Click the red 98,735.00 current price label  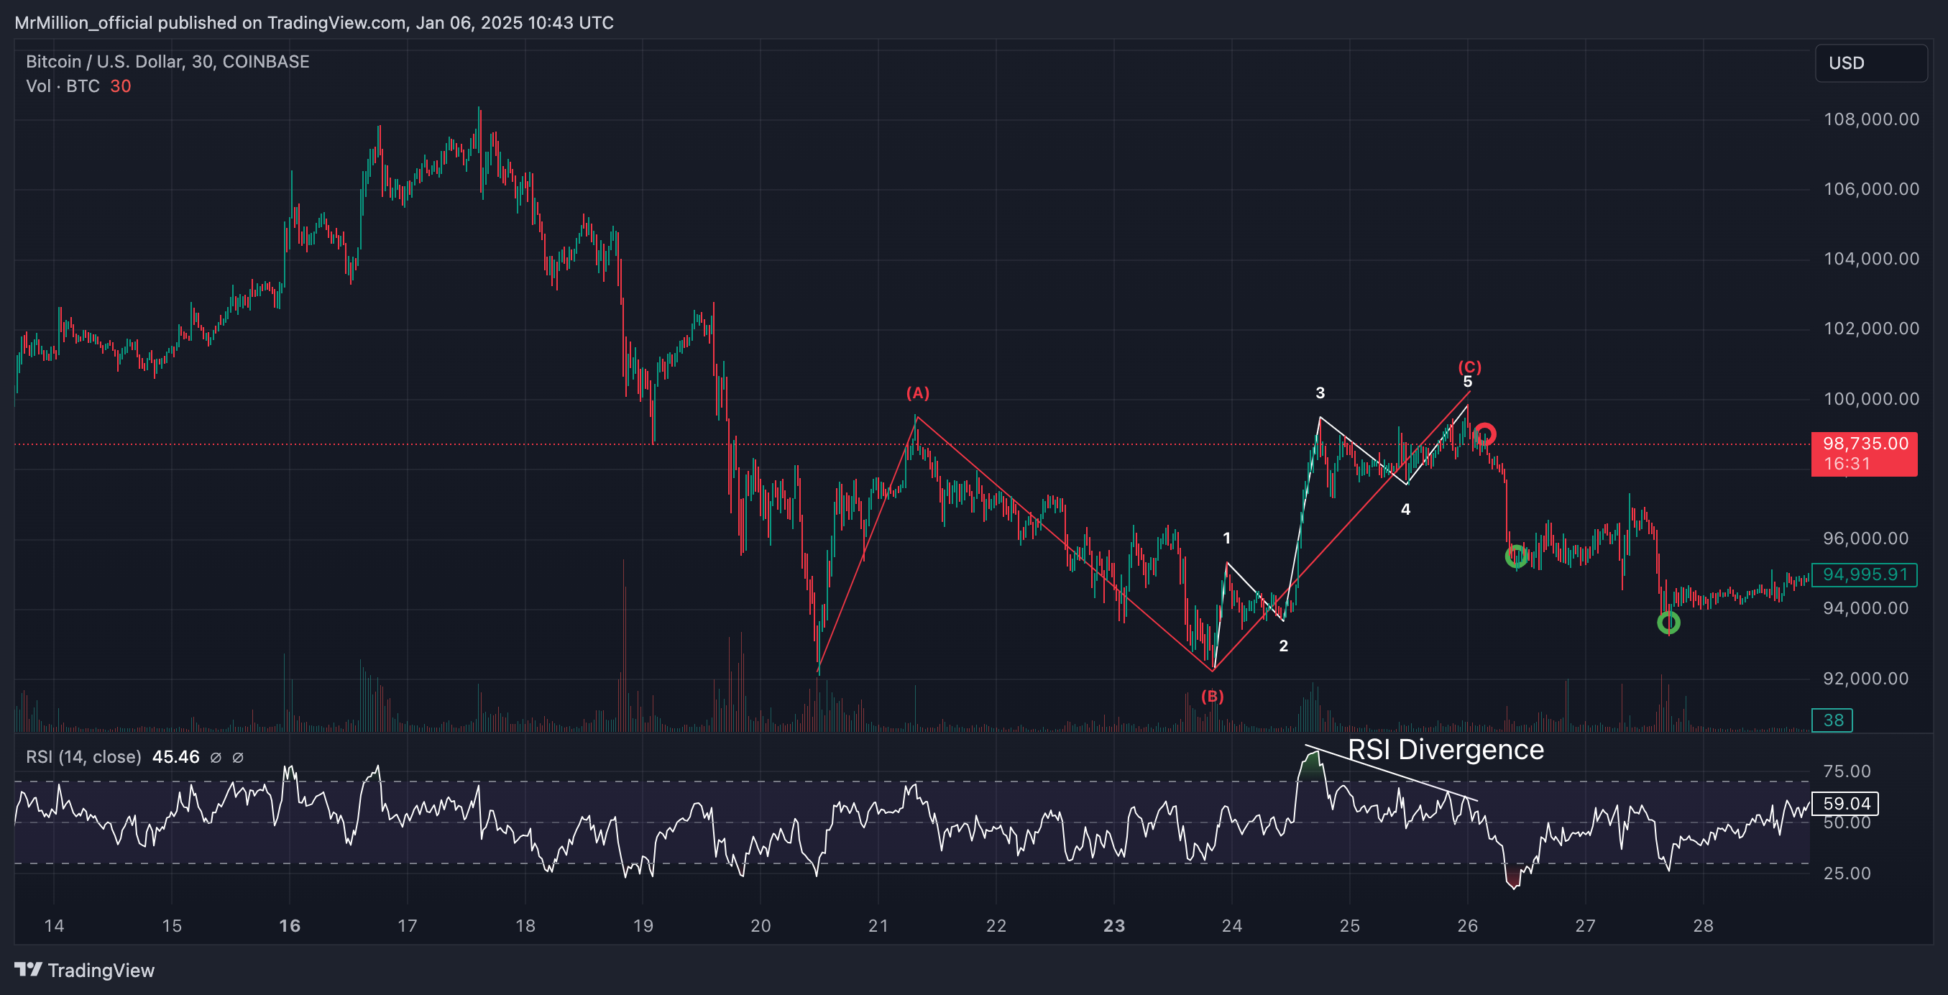pos(1865,443)
